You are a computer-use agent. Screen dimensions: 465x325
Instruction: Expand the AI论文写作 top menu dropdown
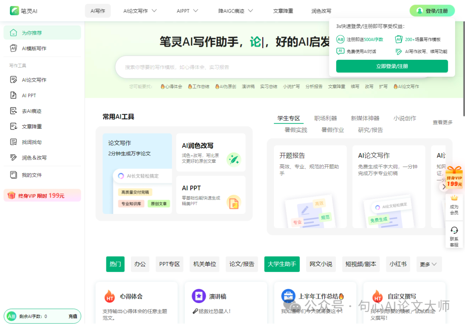click(x=155, y=11)
